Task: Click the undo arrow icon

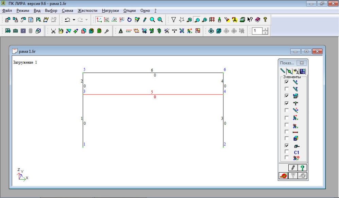Action: tap(67, 20)
